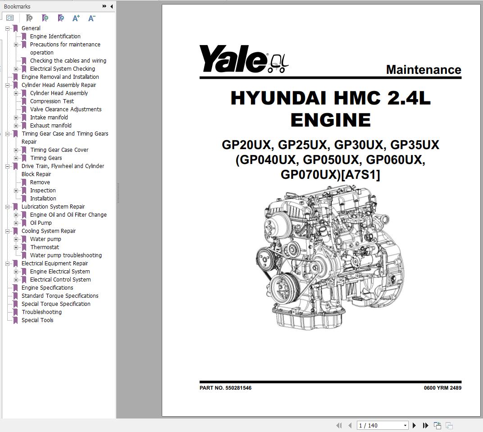Viewport: 483px width, 432px height.
Task: Click the find current bookmark icon
Action: click(61, 18)
